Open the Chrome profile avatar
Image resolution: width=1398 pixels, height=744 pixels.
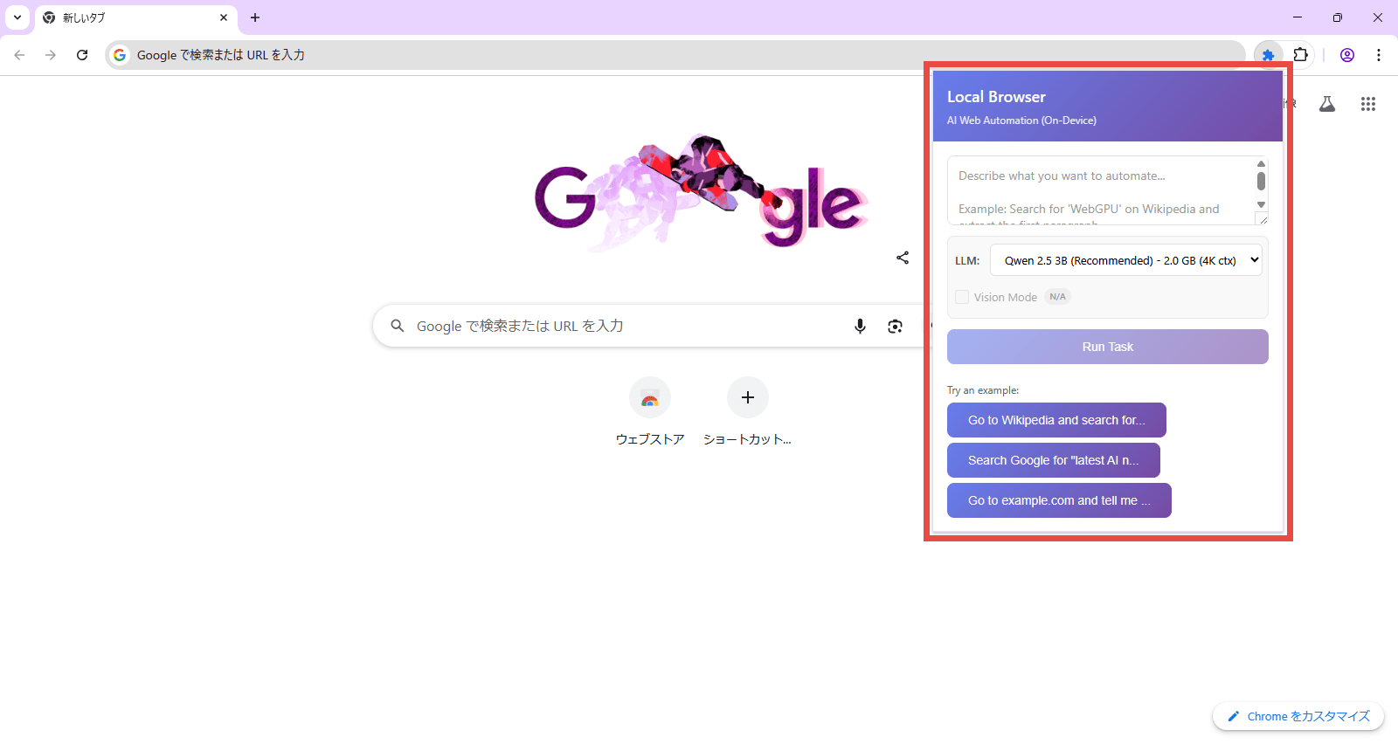tap(1347, 55)
